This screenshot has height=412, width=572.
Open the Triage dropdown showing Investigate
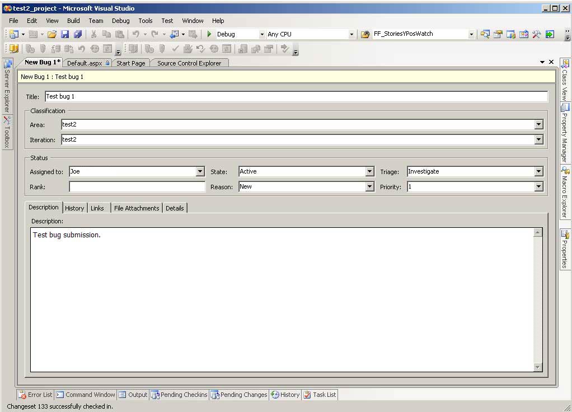pos(538,171)
